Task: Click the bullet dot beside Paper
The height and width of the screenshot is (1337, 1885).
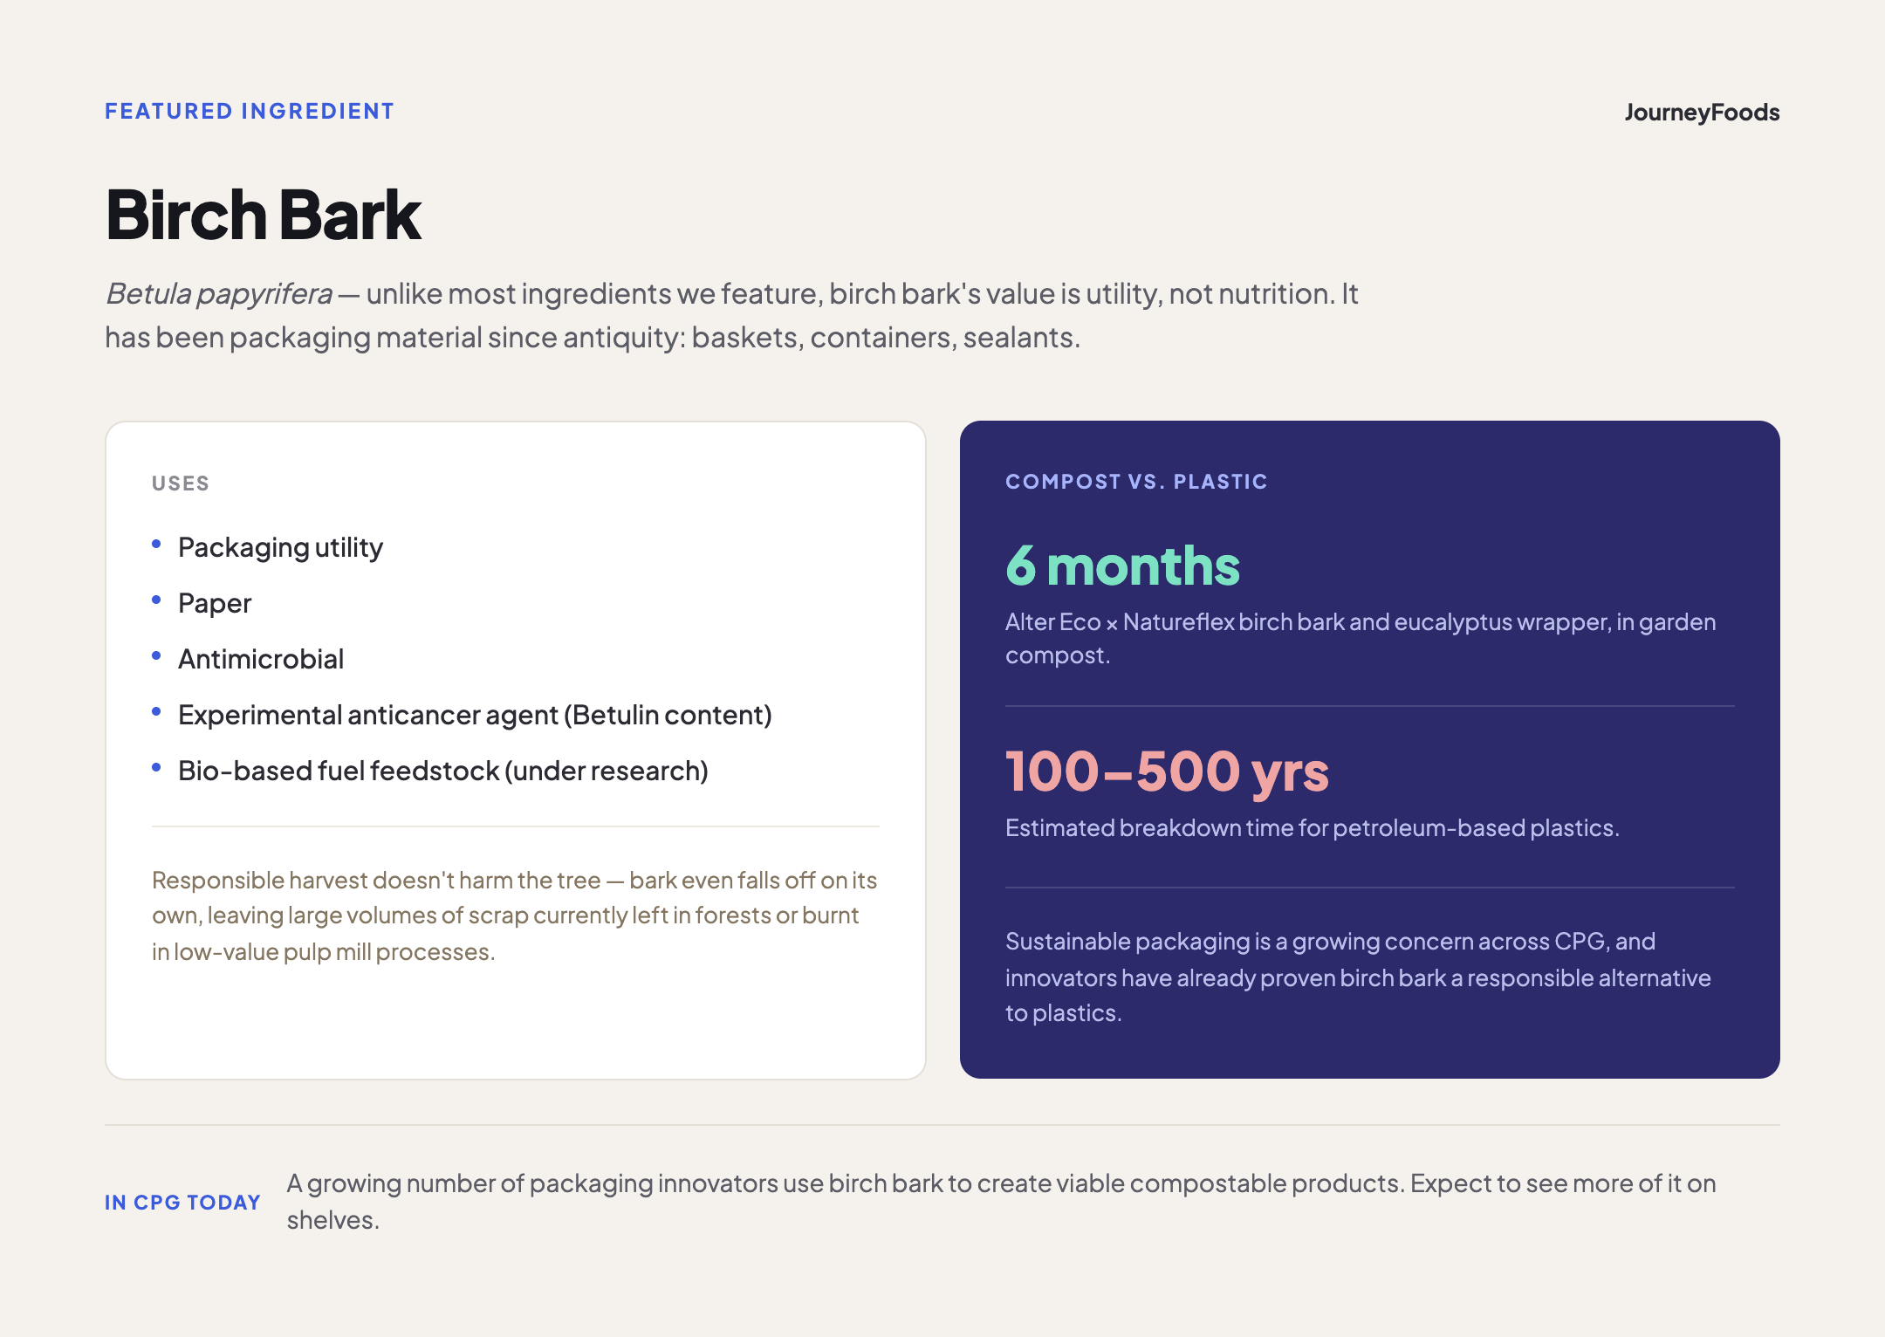Action: (156, 600)
